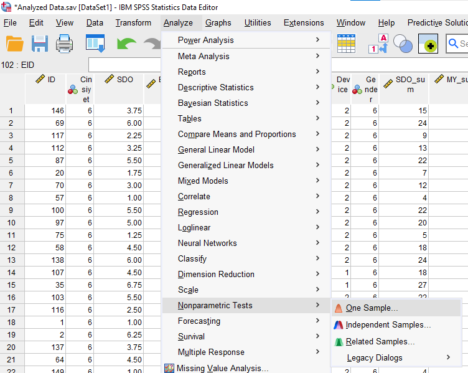Image resolution: width=468 pixels, height=373 pixels.
Task: Expand the Bayesian Statistics submenu
Action: pyautogui.click(x=246, y=103)
